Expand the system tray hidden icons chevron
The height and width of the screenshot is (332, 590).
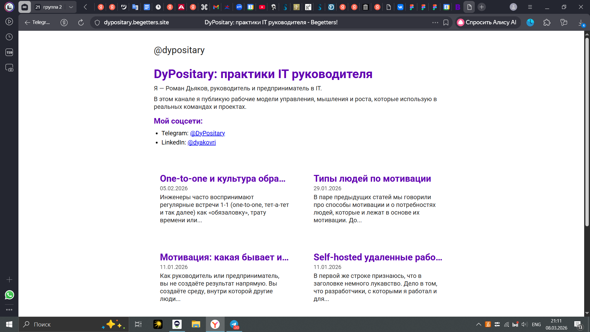click(x=478, y=324)
